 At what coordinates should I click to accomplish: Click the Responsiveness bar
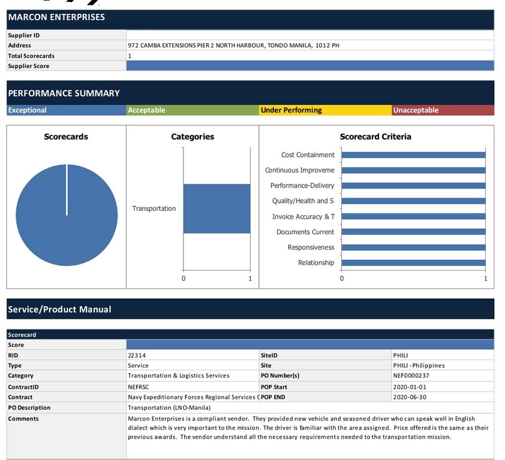(x=413, y=247)
